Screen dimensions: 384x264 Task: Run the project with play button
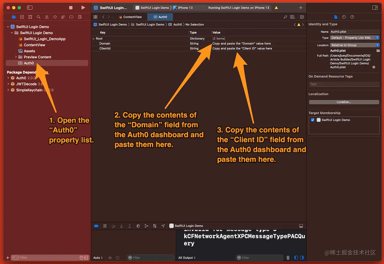tap(83, 7)
